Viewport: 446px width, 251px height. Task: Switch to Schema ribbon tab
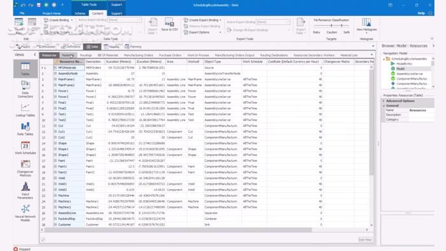[x=80, y=13]
